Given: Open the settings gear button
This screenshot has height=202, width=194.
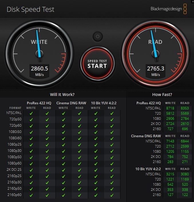Looking at the screenshot, I should point(98,36).
